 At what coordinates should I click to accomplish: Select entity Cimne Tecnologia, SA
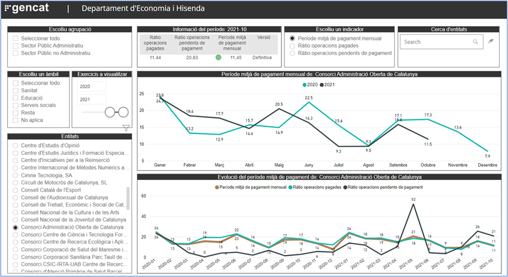tap(15, 176)
